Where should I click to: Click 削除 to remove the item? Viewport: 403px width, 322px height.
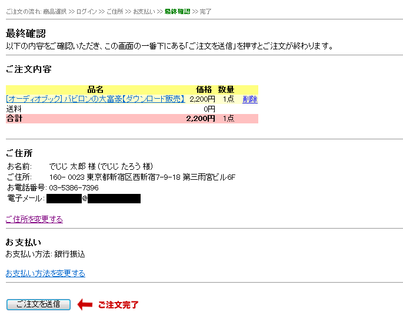click(250, 99)
